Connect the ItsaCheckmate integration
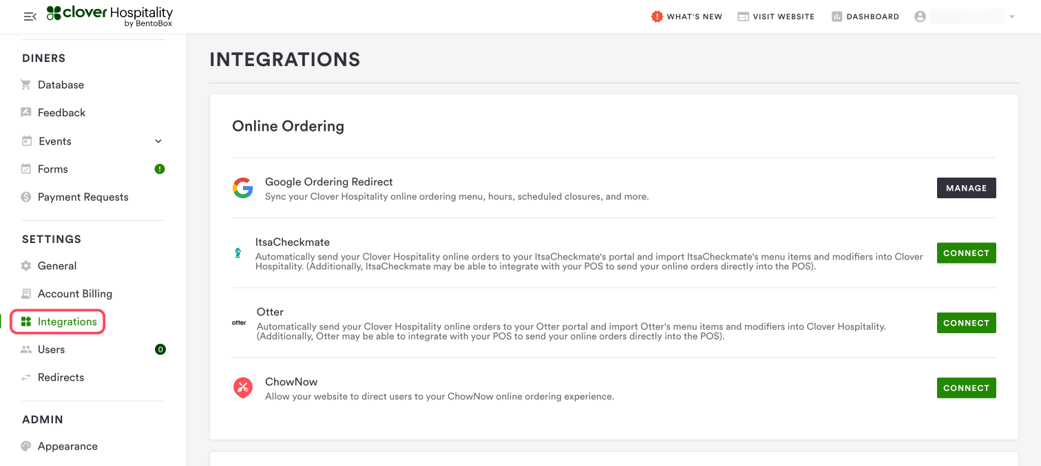The width and height of the screenshot is (1041, 466). pyautogui.click(x=966, y=253)
